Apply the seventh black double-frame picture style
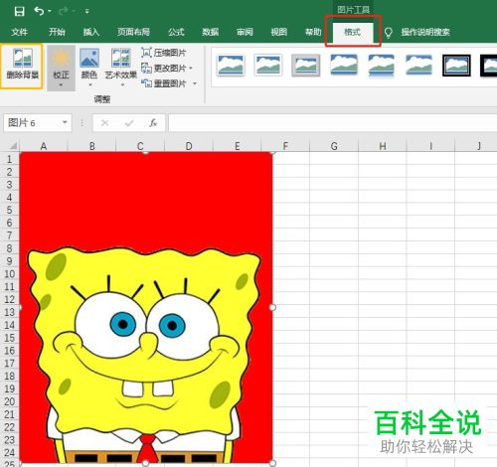The image size is (497, 467). [456, 66]
